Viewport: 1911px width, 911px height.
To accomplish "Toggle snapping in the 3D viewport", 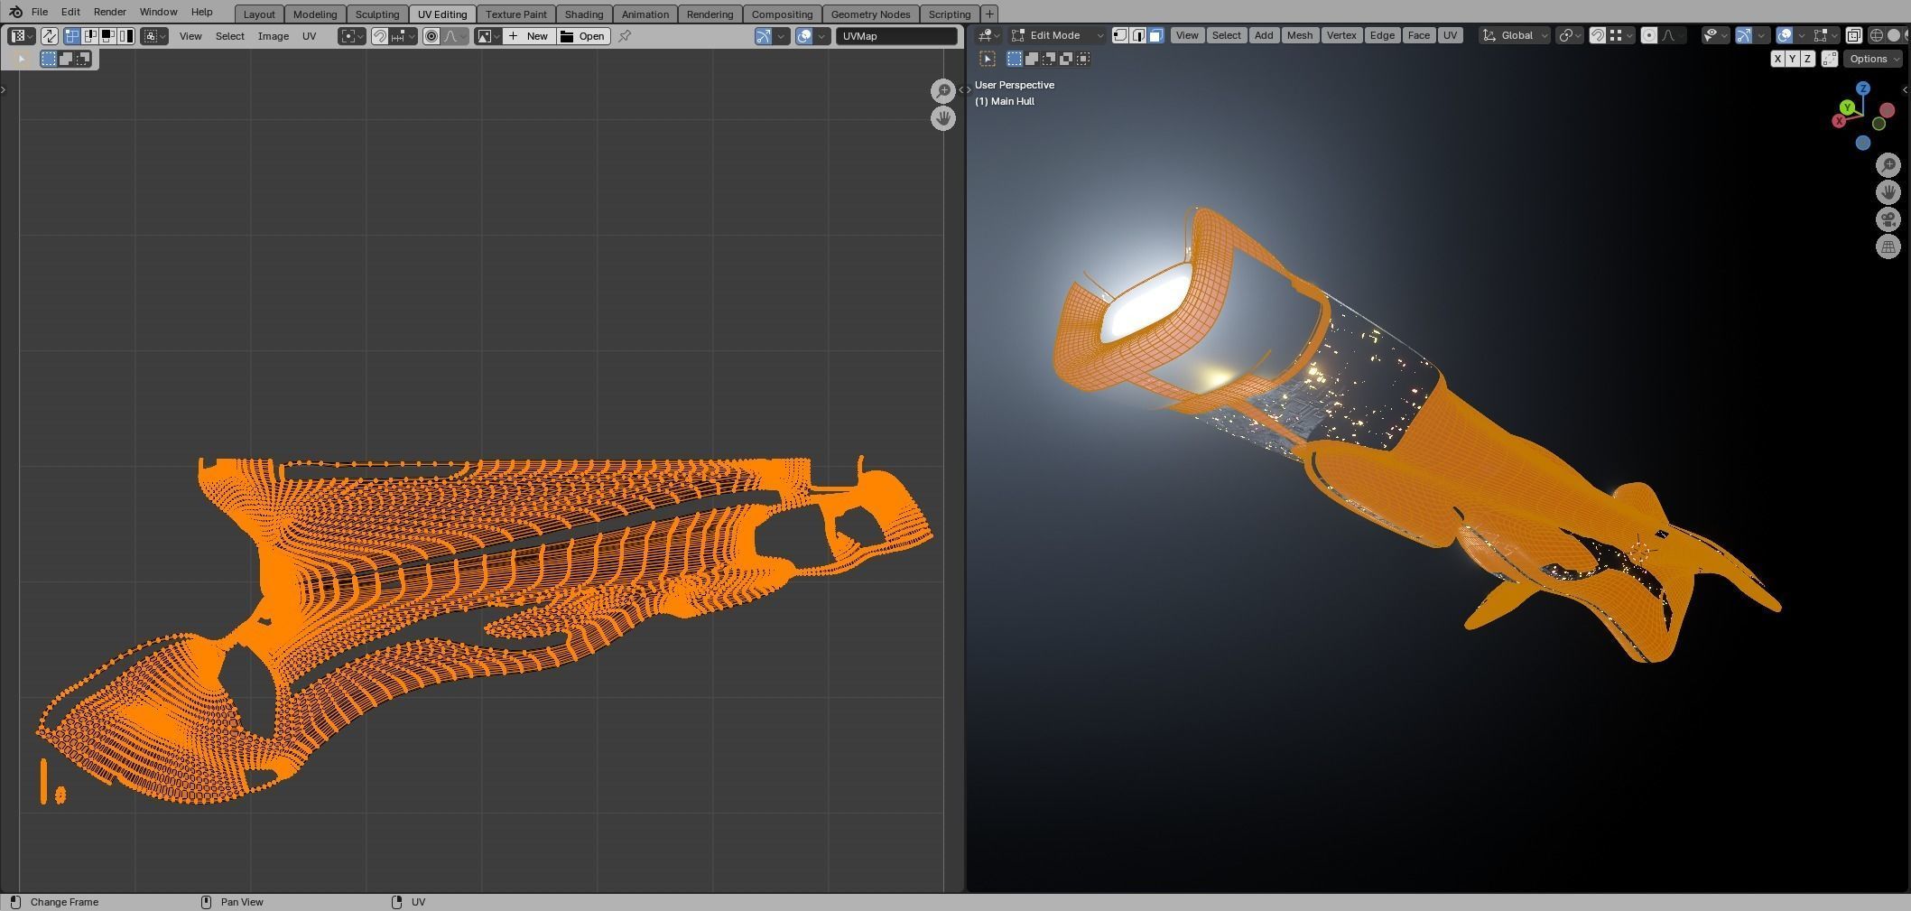I will 1597,35.
